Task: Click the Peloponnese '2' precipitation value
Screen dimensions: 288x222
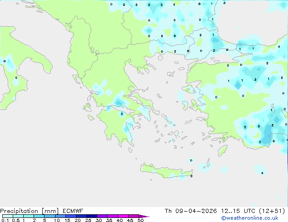Action: tap(122, 114)
